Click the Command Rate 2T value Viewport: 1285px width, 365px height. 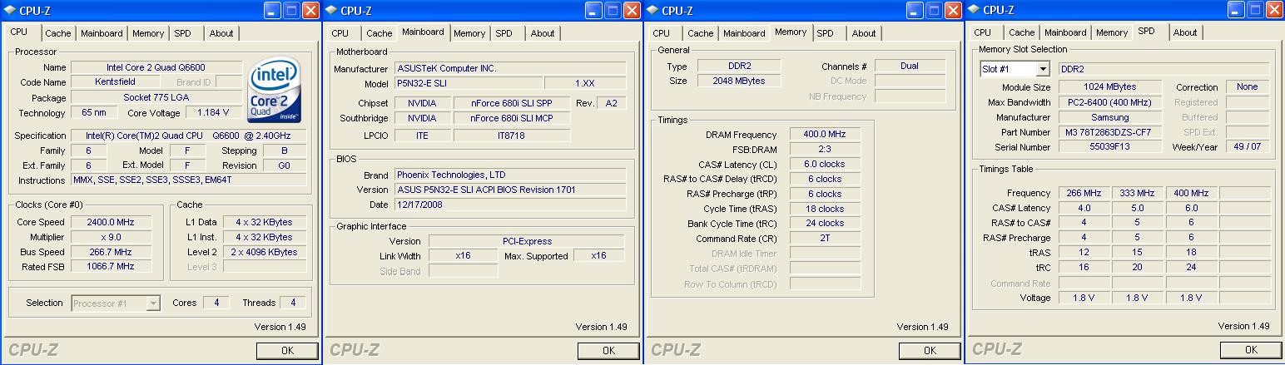tap(825, 238)
